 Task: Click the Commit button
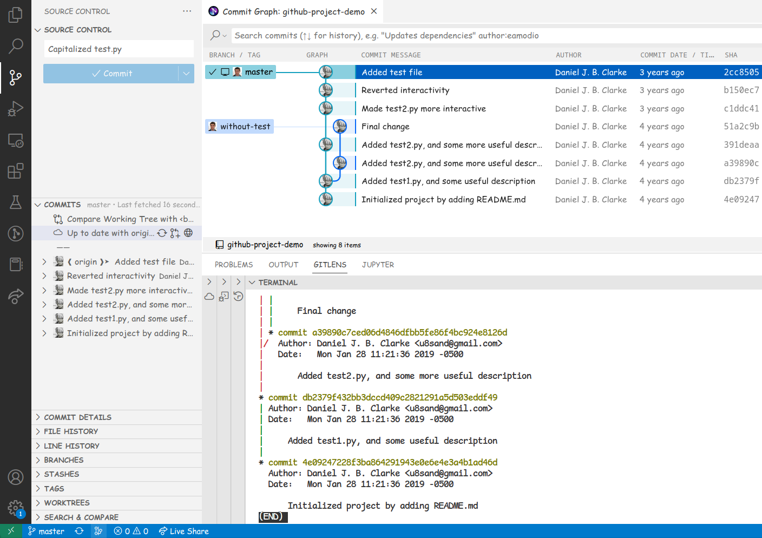pos(111,74)
